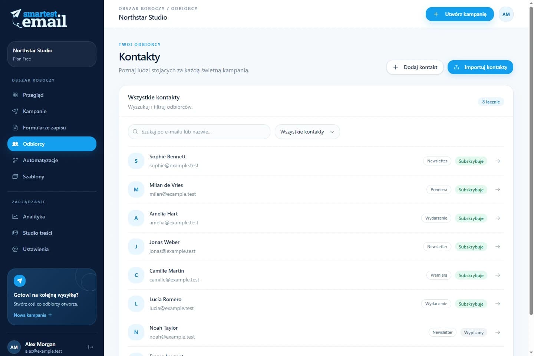
Task: Follow the Nowa kampania link
Action: point(33,315)
